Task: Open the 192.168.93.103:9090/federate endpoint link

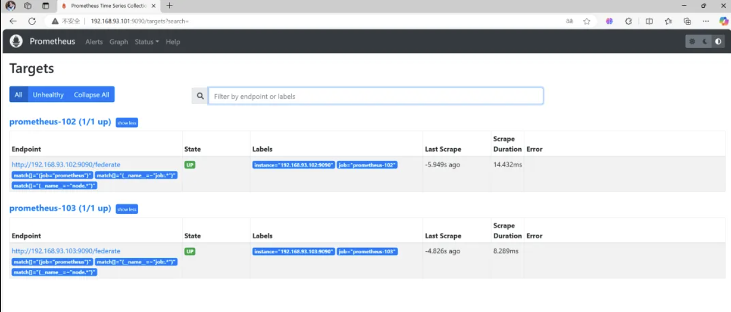Action: click(x=66, y=251)
